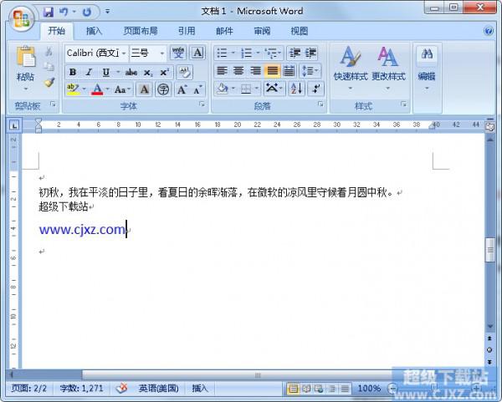The width and height of the screenshot is (502, 402).
Task: Expand bullet list options
Action: point(233,53)
